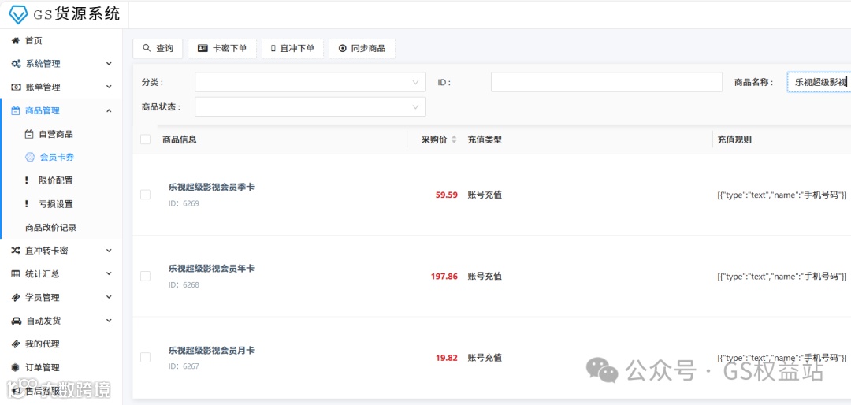Open the 商品状态 dropdown
Image resolution: width=851 pixels, height=405 pixels.
click(x=310, y=106)
